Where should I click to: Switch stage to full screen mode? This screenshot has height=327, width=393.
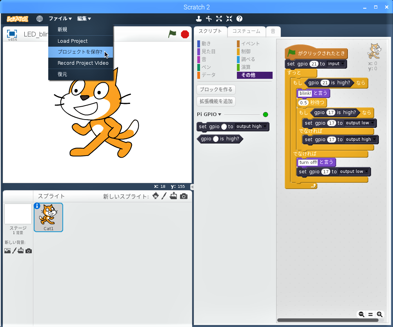[x=12, y=34]
